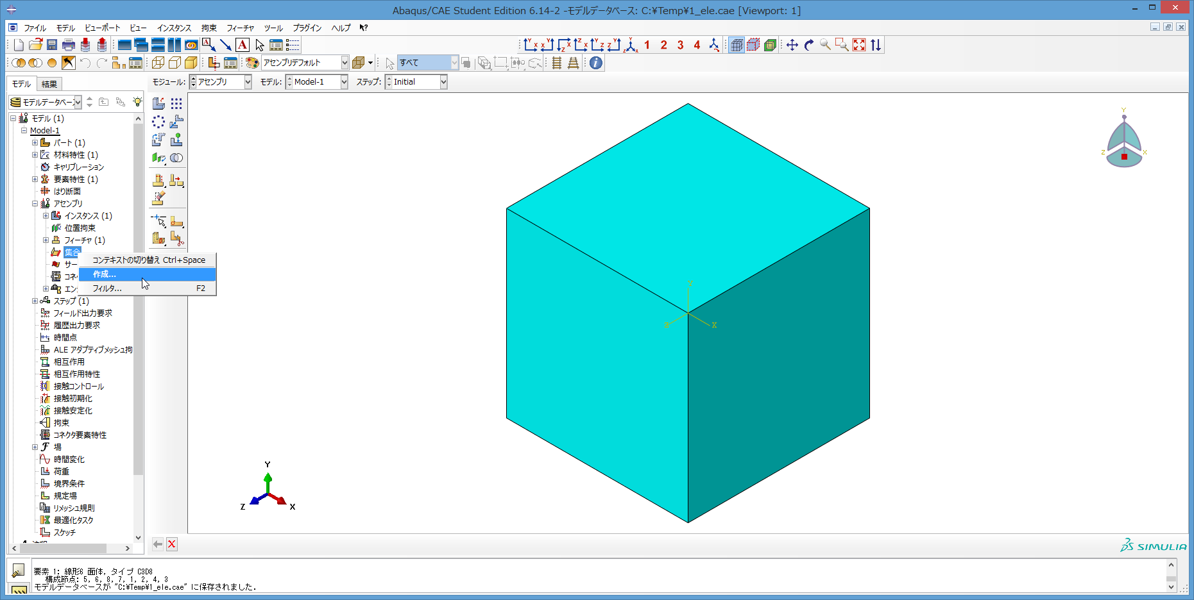The height and width of the screenshot is (600, 1194).
Task: Click the Pan View icon
Action: click(792, 45)
